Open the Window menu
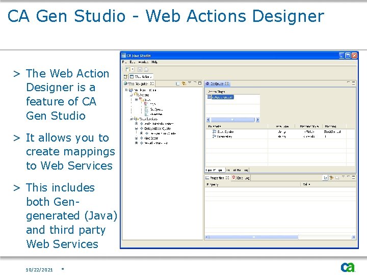Viewport: 367px width, 275px height. 143,62
